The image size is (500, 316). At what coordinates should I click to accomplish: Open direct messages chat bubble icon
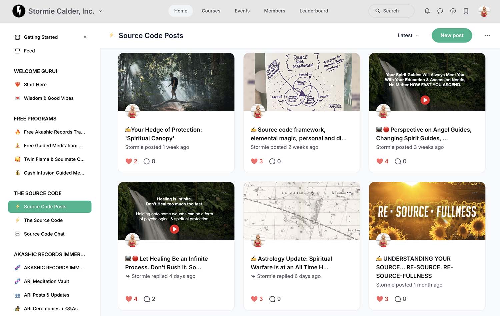tap(440, 11)
